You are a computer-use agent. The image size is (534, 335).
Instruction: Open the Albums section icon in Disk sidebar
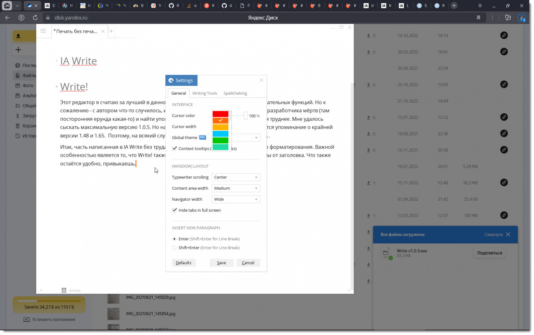point(18,96)
